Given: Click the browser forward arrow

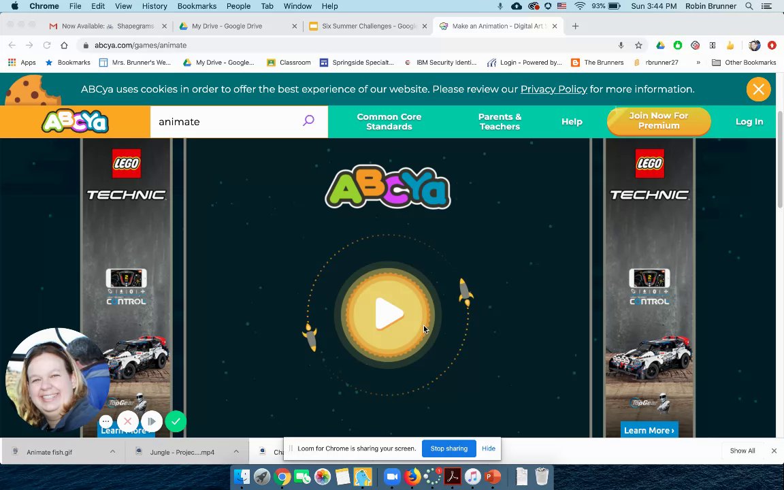Looking at the screenshot, I should 29,45.
